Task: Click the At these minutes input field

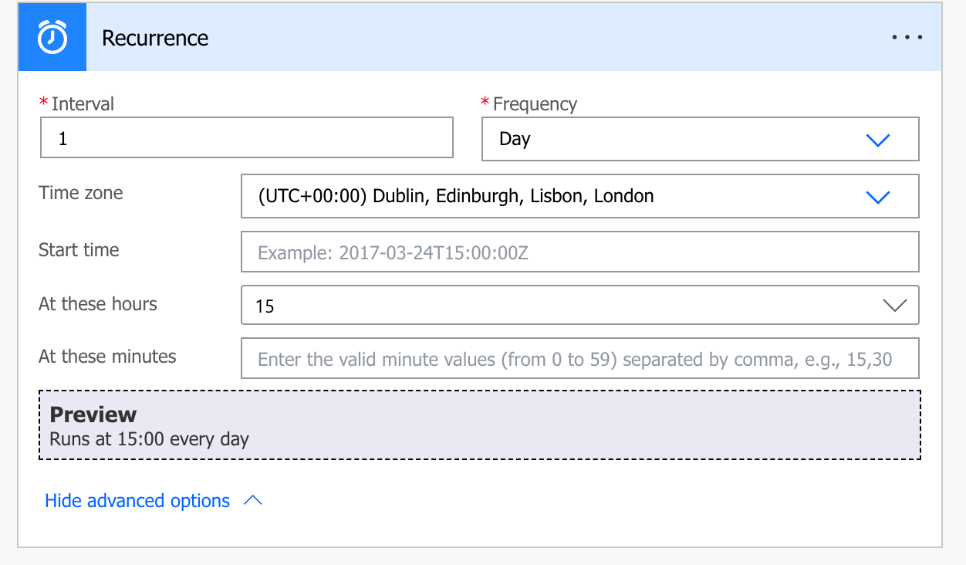Action: (579, 359)
